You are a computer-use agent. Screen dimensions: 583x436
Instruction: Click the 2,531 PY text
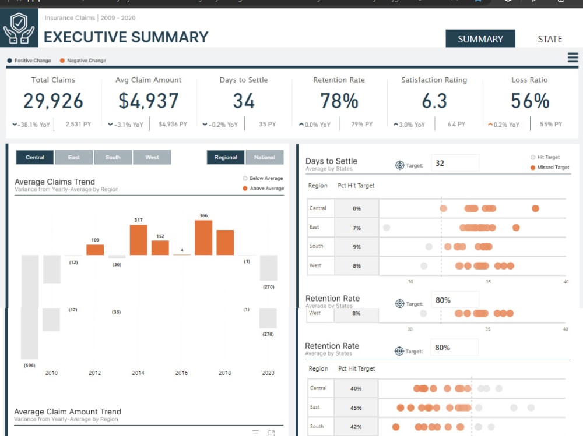[x=78, y=124]
